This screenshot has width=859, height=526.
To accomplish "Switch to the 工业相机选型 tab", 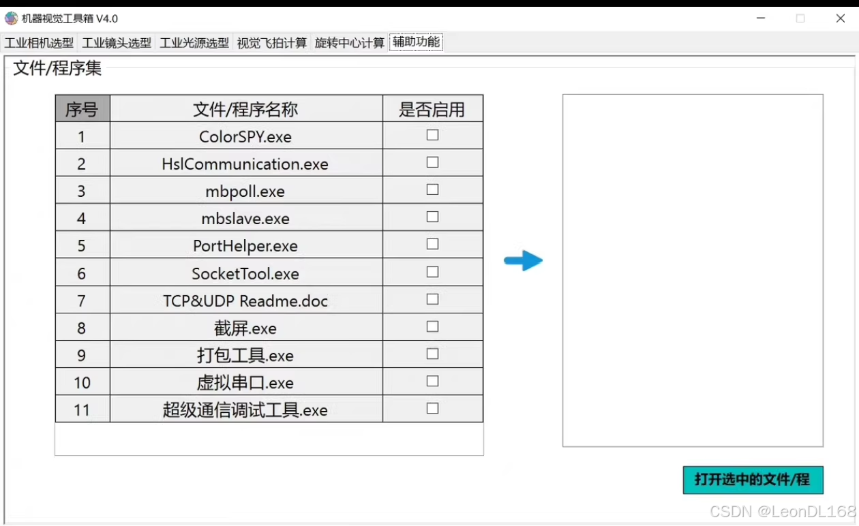I will tap(37, 42).
